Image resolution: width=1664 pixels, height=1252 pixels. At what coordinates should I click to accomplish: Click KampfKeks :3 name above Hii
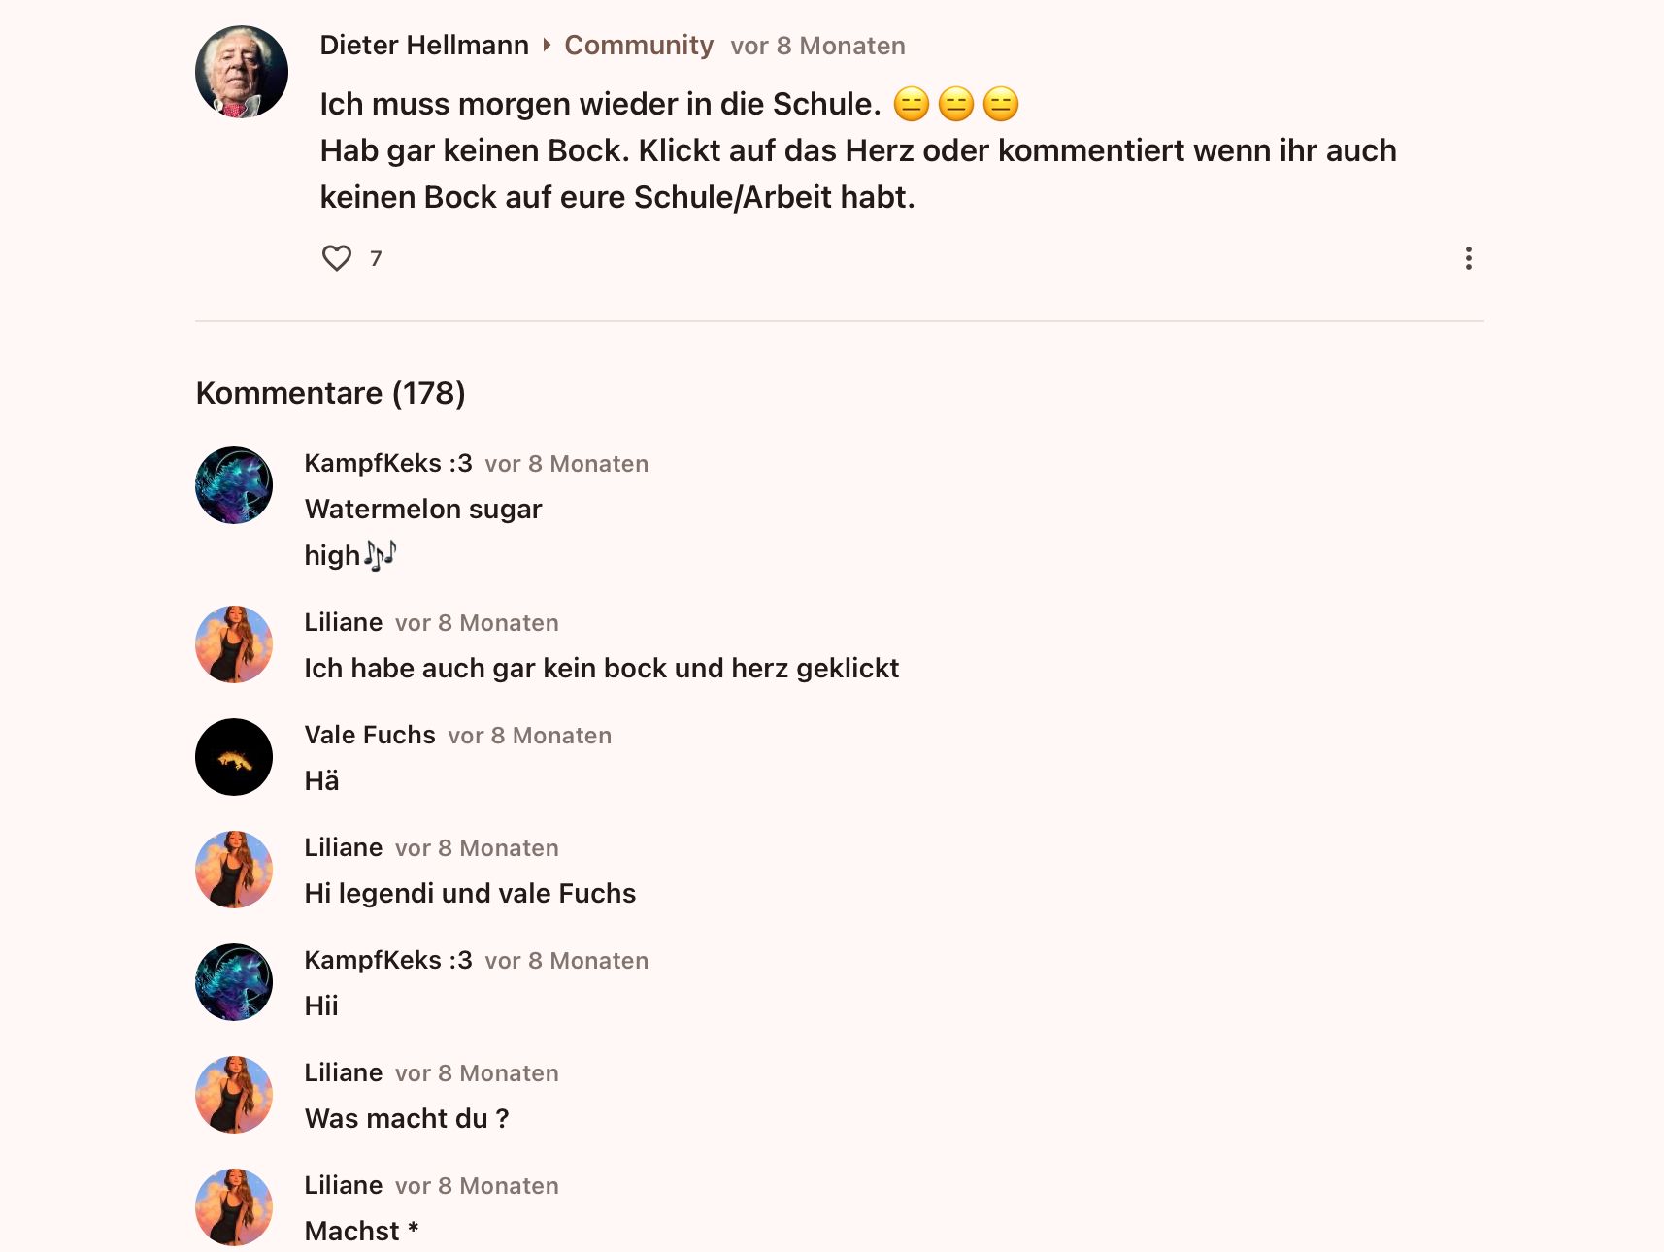click(388, 961)
